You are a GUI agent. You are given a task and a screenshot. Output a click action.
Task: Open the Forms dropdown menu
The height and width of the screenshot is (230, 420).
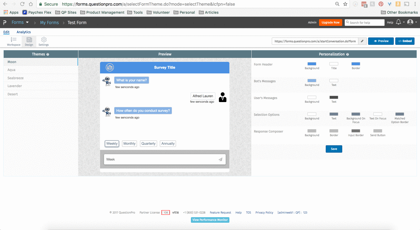click(x=20, y=22)
